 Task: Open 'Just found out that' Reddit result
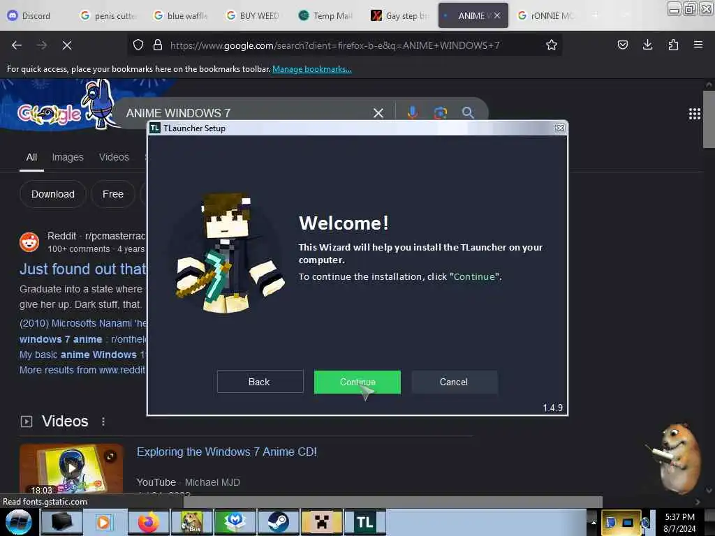pos(83,269)
